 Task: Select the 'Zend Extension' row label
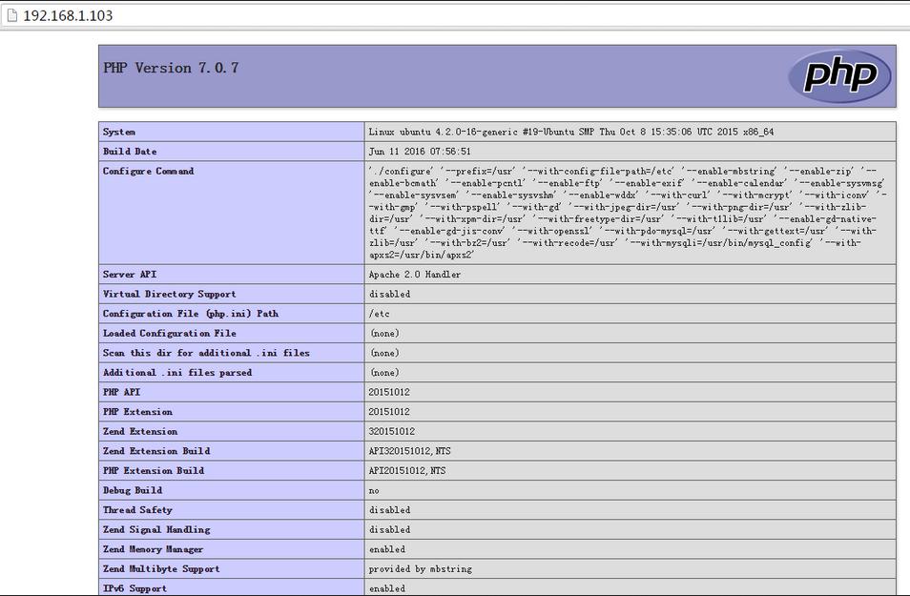pyautogui.click(x=140, y=432)
